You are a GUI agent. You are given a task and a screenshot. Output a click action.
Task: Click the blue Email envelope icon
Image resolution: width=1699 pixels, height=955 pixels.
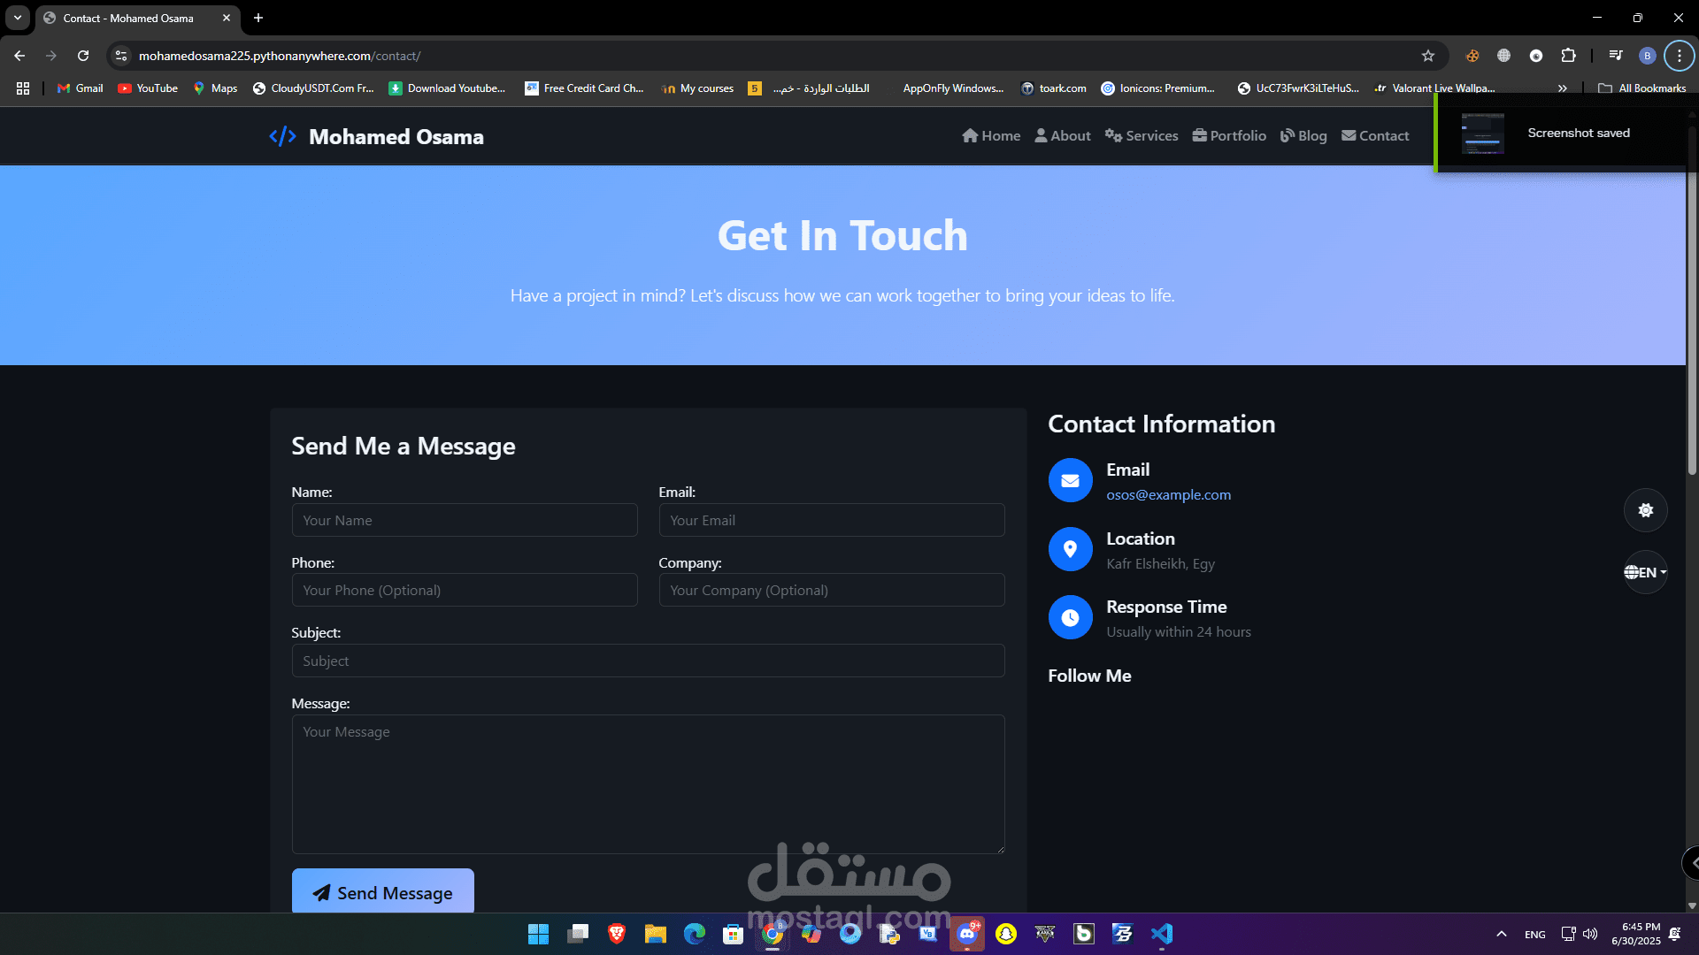tap(1070, 480)
